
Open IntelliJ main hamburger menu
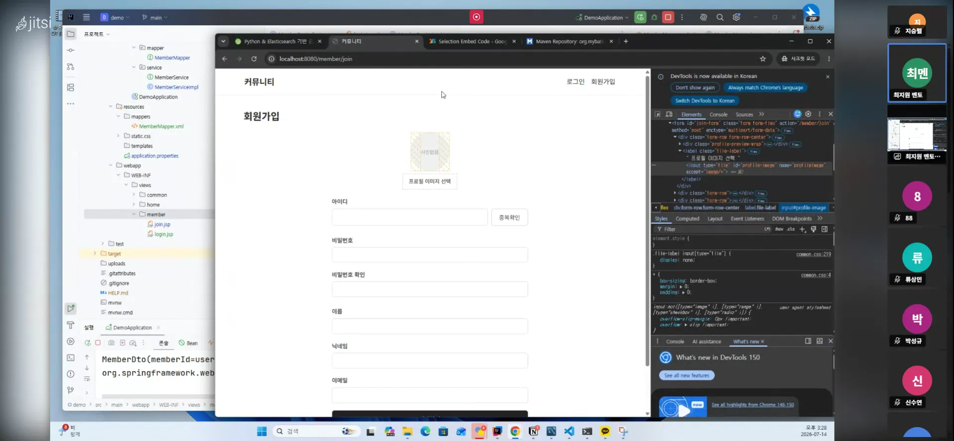pos(86,17)
